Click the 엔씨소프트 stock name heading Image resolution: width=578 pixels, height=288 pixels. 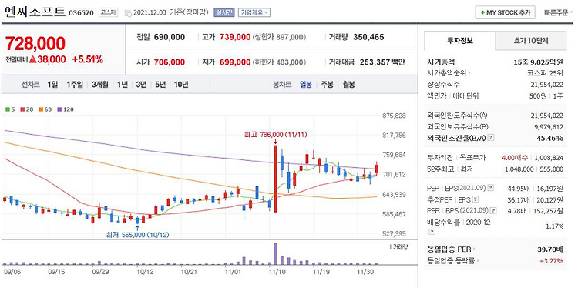coord(35,12)
